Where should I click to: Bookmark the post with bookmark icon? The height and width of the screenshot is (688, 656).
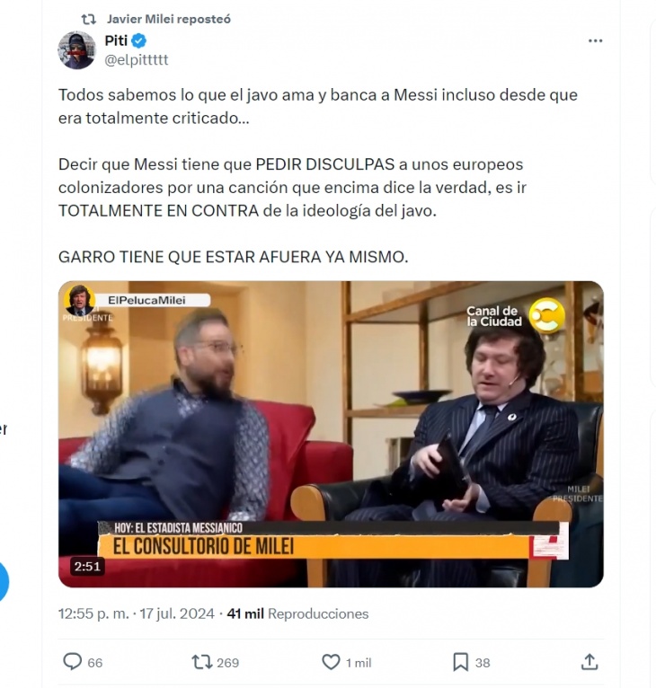(x=461, y=662)
